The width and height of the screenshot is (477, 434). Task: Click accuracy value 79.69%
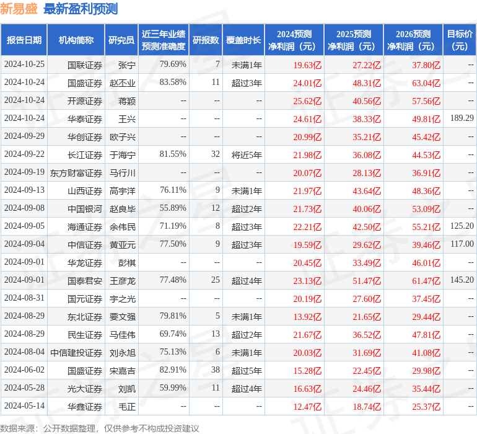[x=173, y=64]
